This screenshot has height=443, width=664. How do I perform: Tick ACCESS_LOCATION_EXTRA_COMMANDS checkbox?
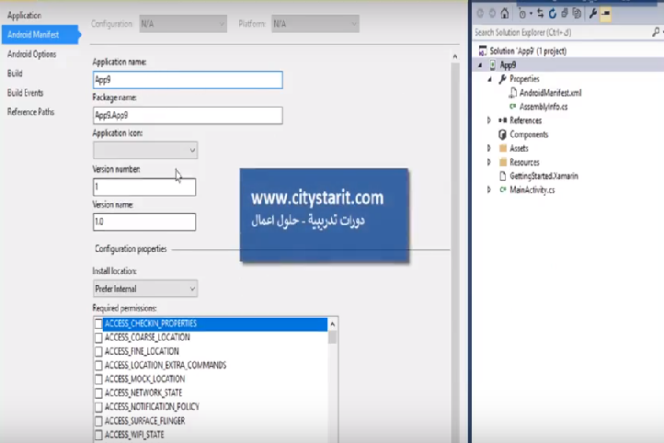click(x=98, y=365)
